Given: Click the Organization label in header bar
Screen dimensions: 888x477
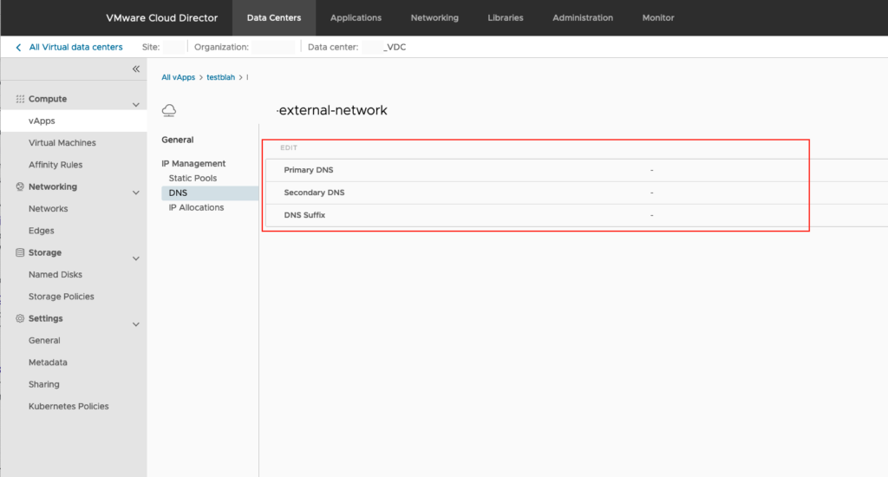Looking at the screenshot, I should pyautogui.click(x=221, y=47).
